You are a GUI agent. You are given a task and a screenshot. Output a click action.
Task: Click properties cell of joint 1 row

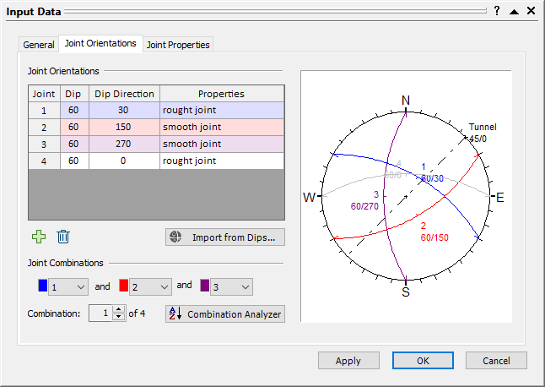coord(222,111)
